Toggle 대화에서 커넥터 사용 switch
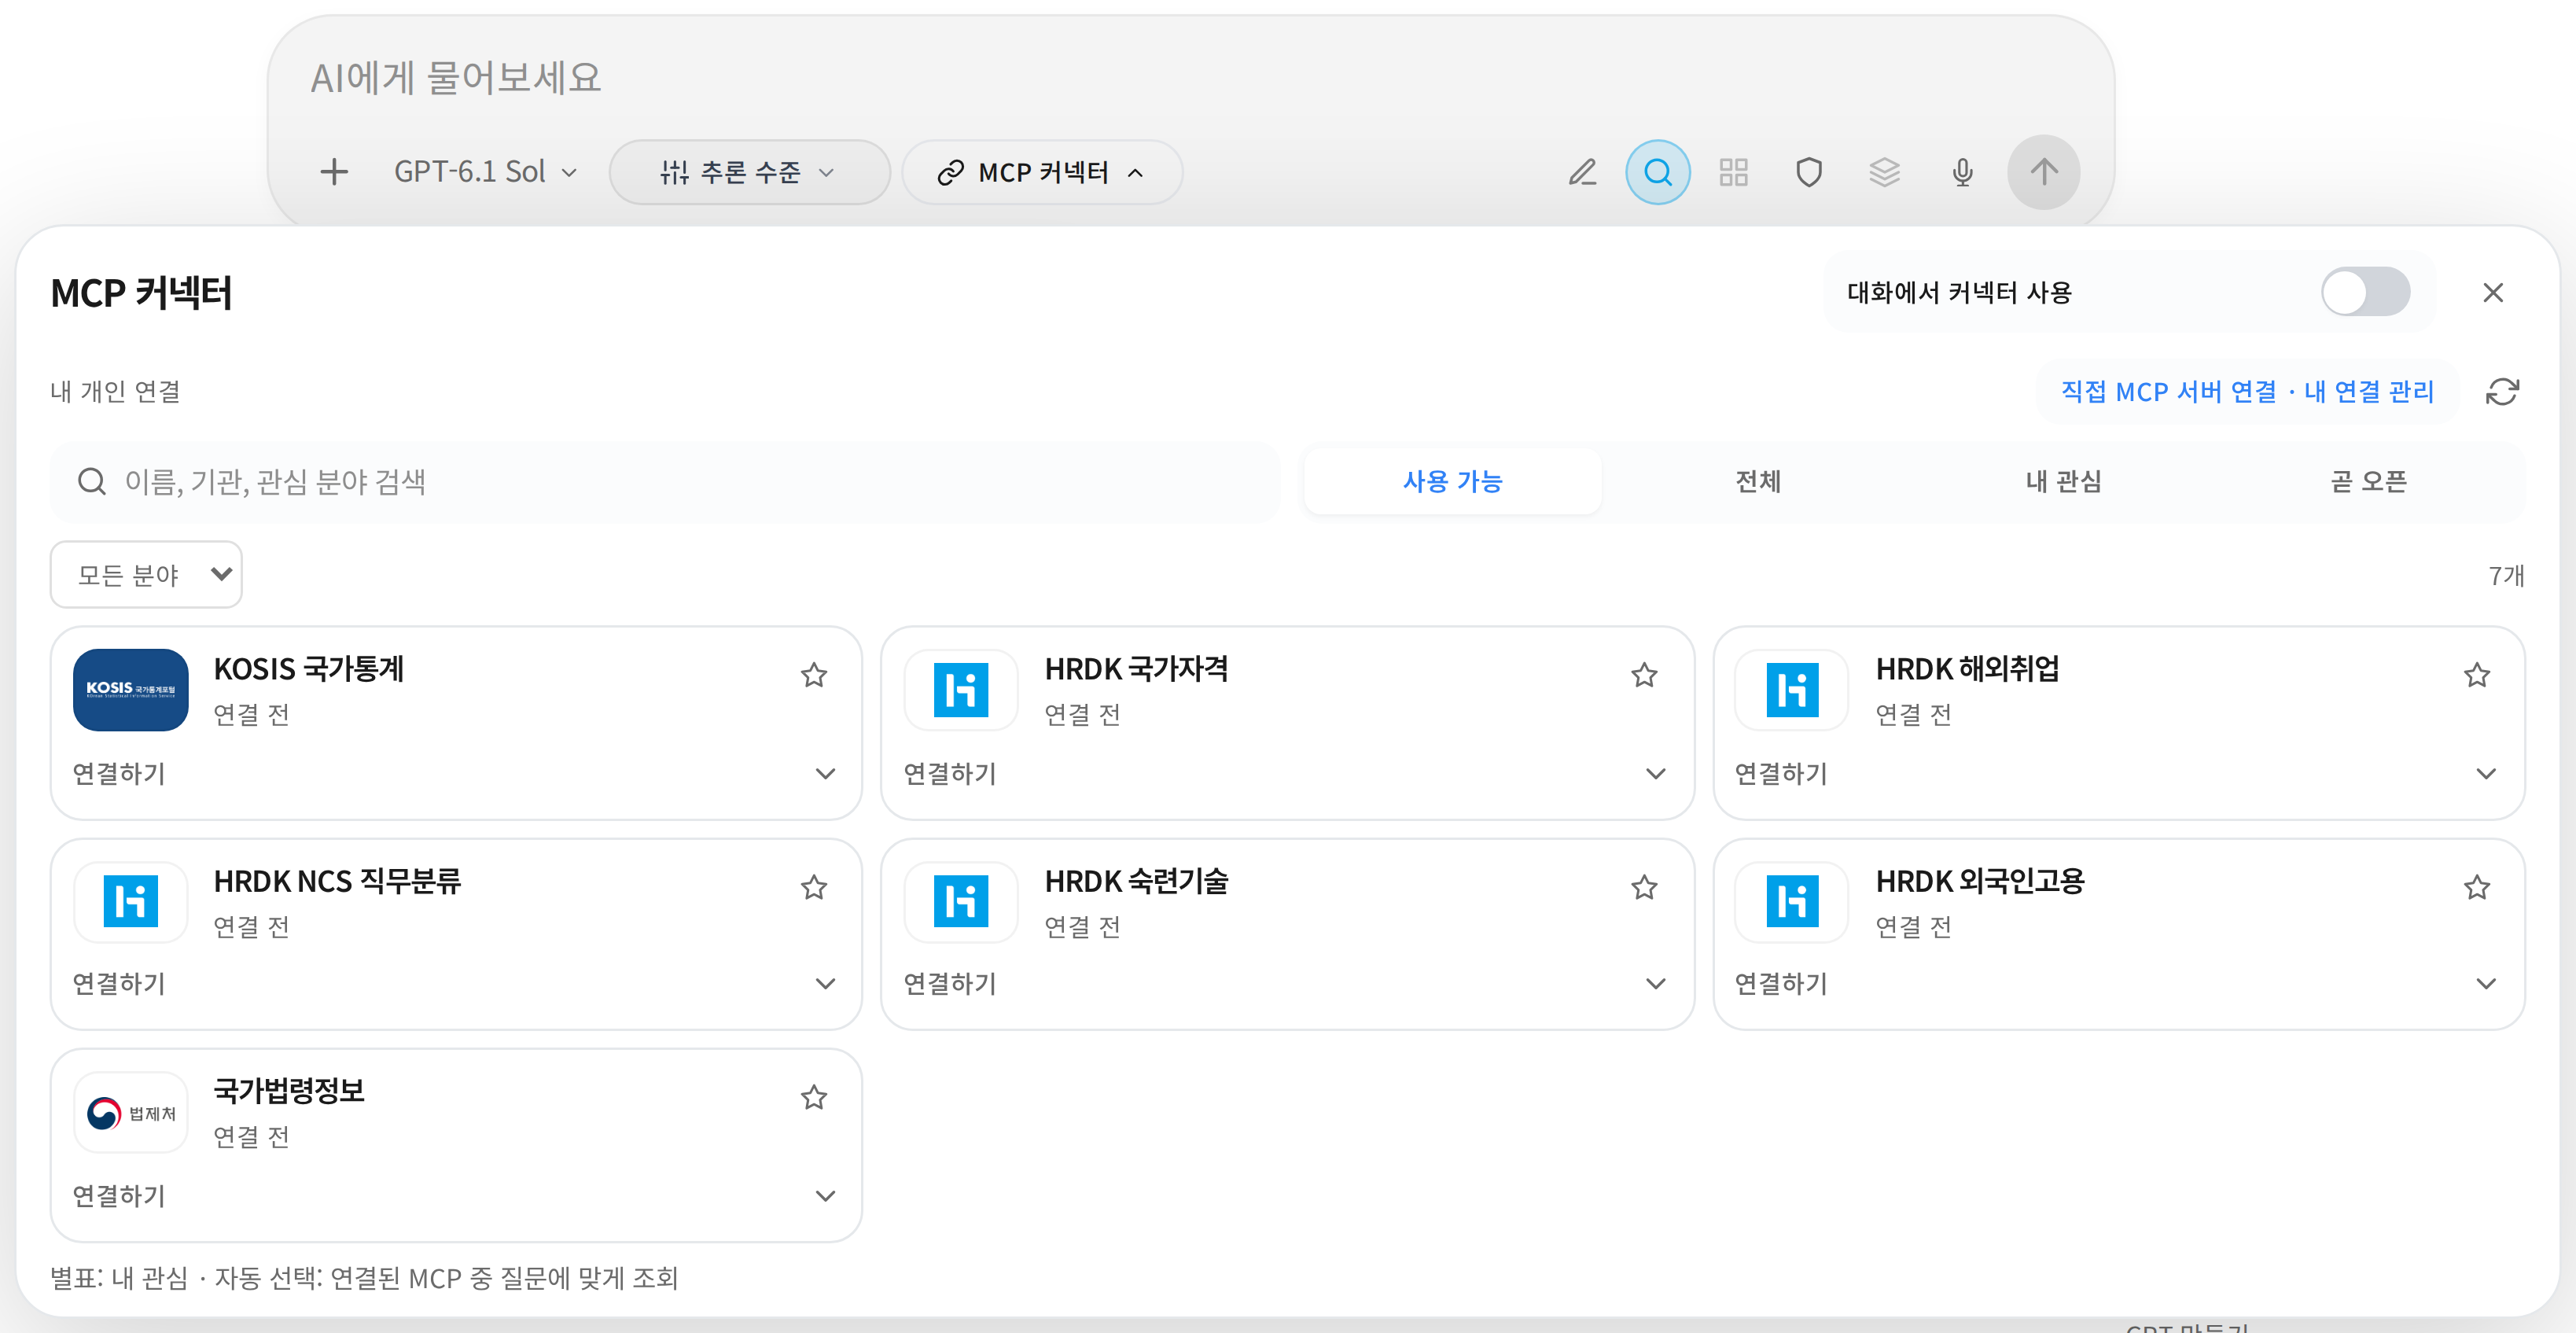The height and width of the screenshot is (1333, 2576). (x=2365, y=292)
